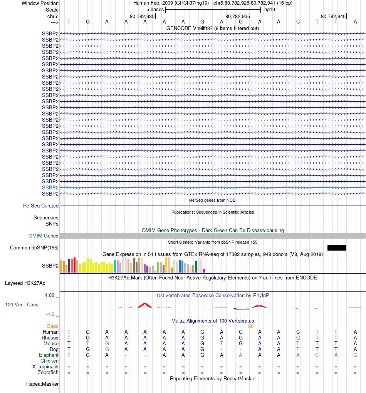Click the -4.5 lower scale value
Screen dimensions: 366x393
click(x=50, y=314)
